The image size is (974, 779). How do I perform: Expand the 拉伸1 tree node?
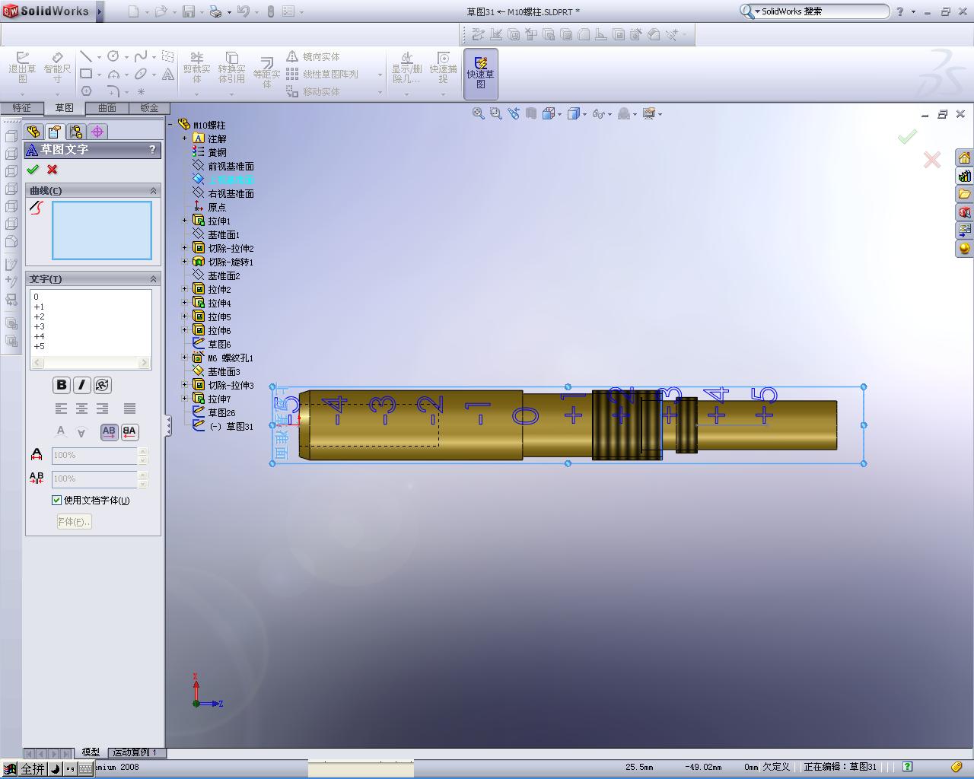184,221
